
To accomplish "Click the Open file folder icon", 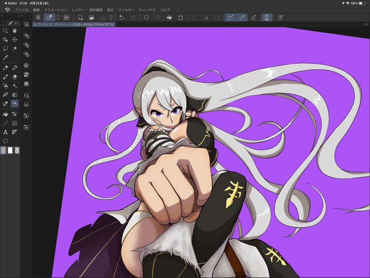I will click(91, 17).
